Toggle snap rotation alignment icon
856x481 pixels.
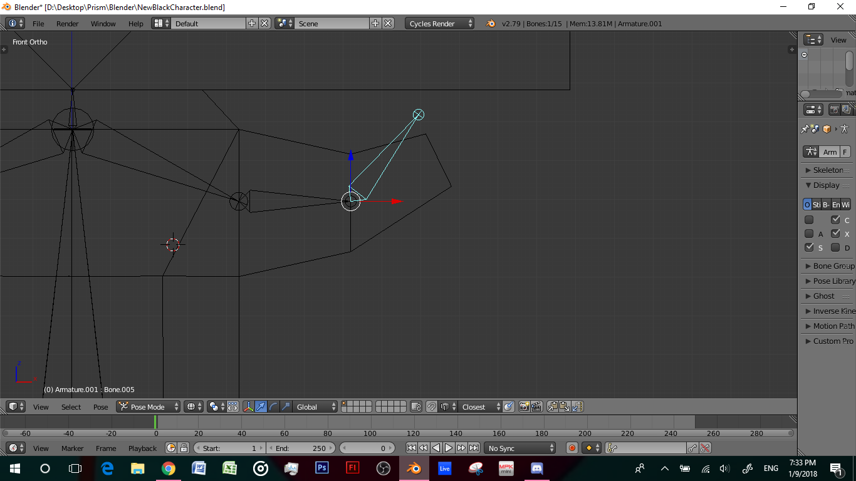[509, 406]
